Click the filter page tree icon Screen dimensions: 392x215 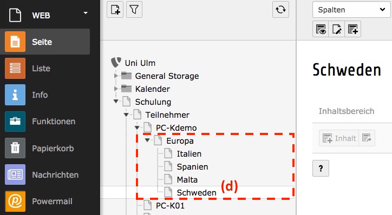point(134,10)
